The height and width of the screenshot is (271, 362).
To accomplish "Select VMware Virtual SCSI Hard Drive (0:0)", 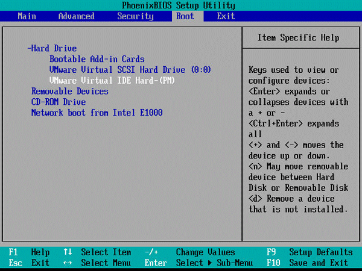I will click(x=130, y=70).
